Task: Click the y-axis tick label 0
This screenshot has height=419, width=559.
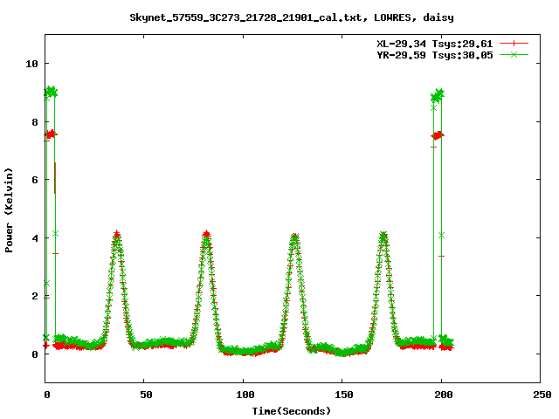Action: click(x=35, y=354)
